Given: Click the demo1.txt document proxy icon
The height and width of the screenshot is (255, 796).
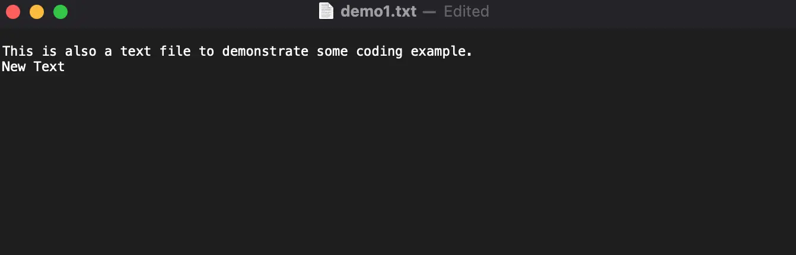Looking at the screenshot, I should click(326, 11).
